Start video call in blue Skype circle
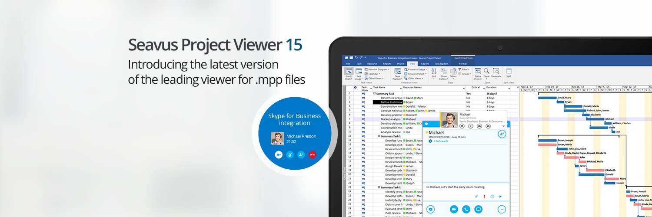Screen dimensions: 652x217 click(x=279, y=155)
